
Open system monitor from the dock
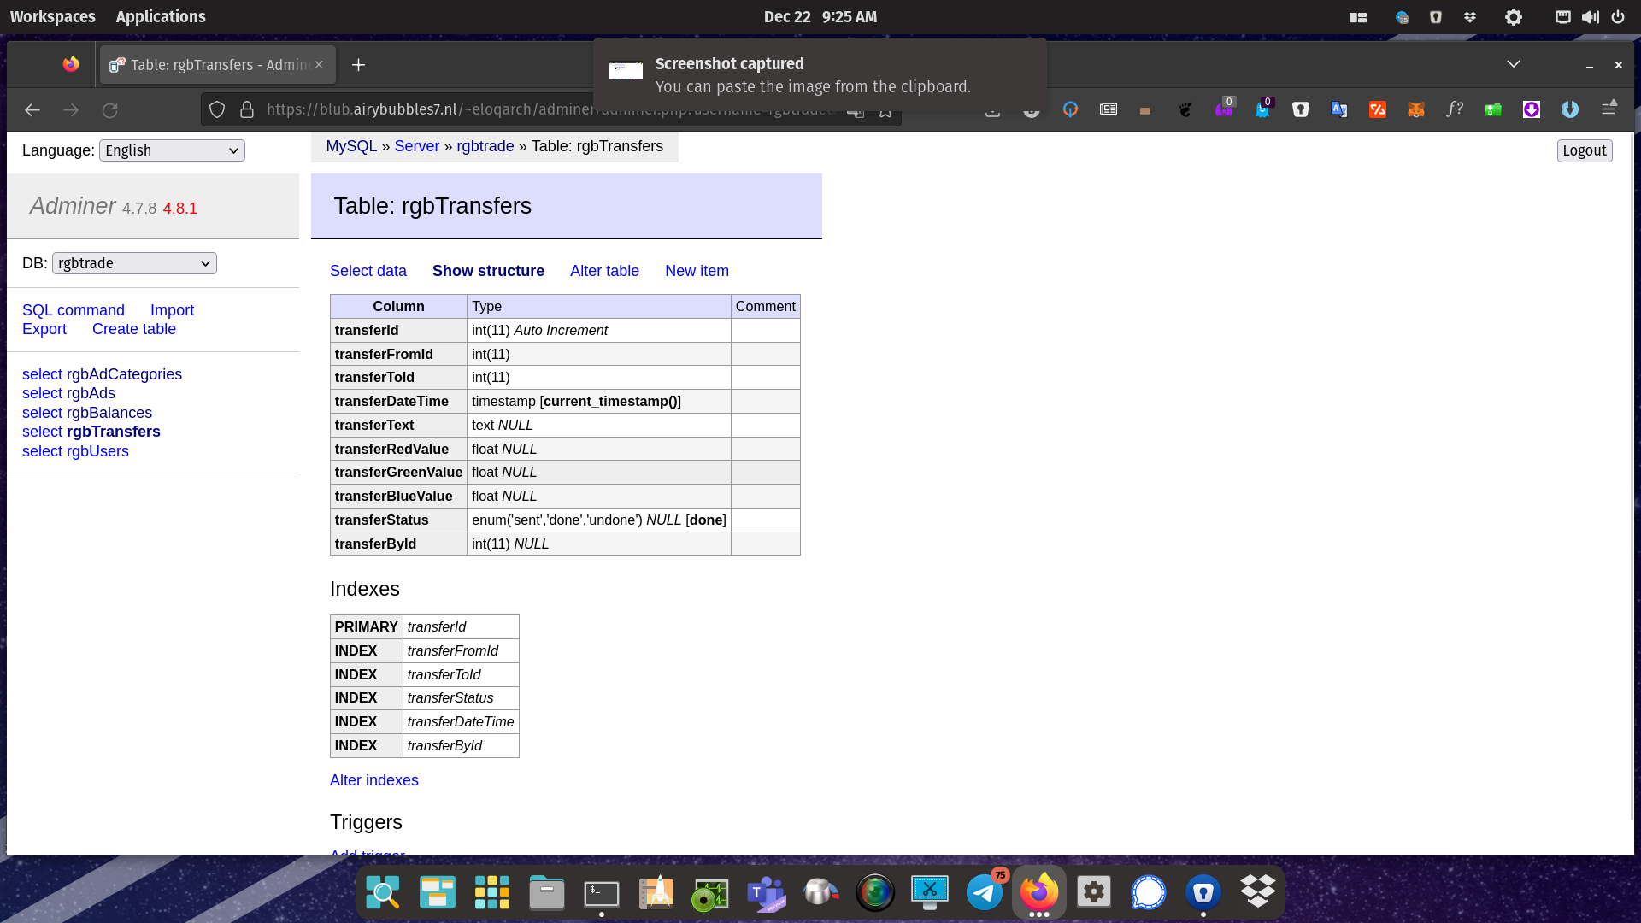(x=711, y=892)
